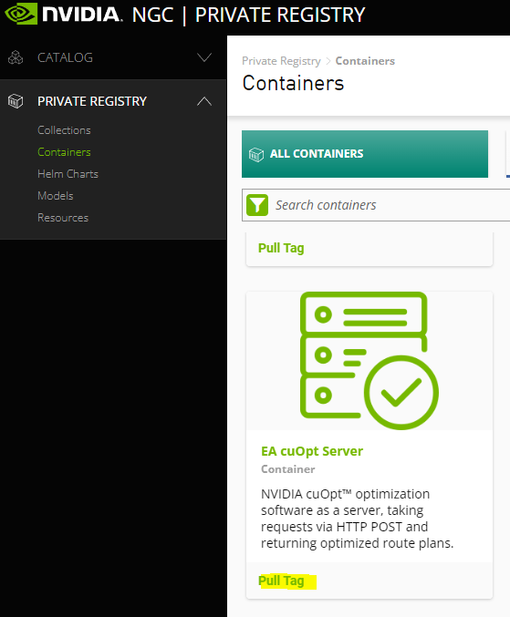Open the EA cuOpt Server thumbnail image
This screenshot has height=617, width=510.
click(369, 360)
